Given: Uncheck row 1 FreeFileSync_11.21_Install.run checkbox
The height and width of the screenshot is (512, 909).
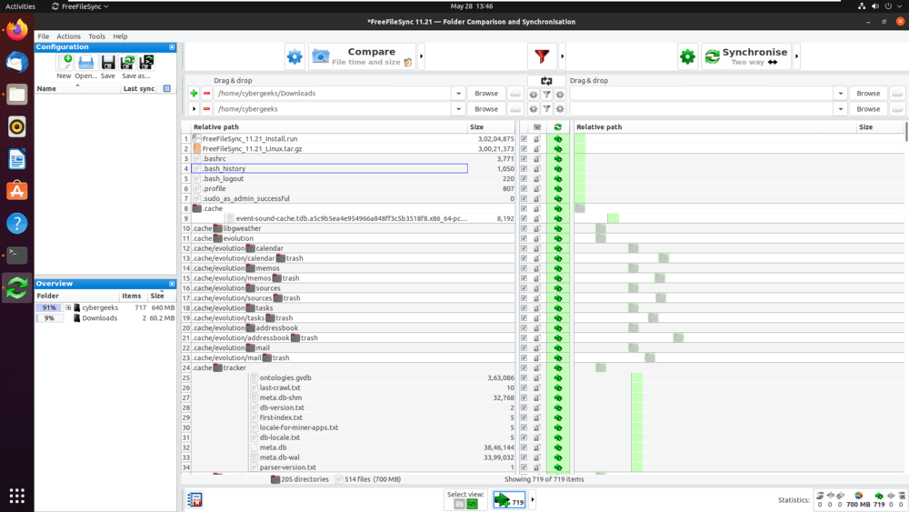Looking at the screenshot, I should click(x=524, y=139).
